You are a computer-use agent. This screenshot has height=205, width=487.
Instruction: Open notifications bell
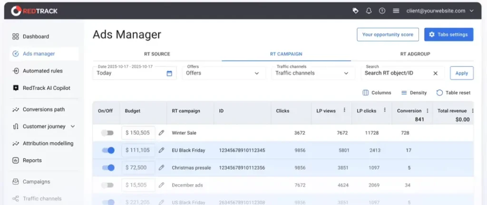tap(369, 11)
